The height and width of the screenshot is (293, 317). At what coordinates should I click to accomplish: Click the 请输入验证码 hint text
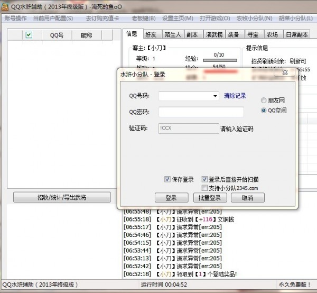tap(237, 129)
